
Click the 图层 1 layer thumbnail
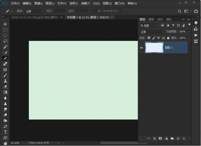click(154, 48)
